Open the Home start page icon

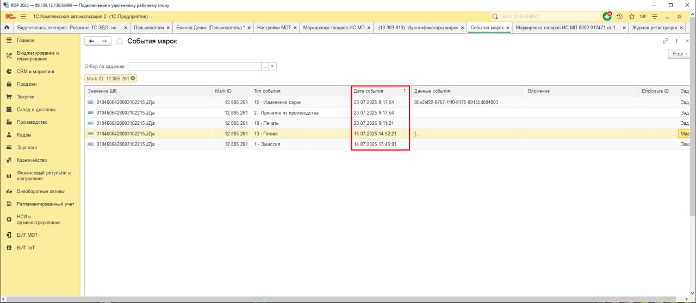click(7, 28)
